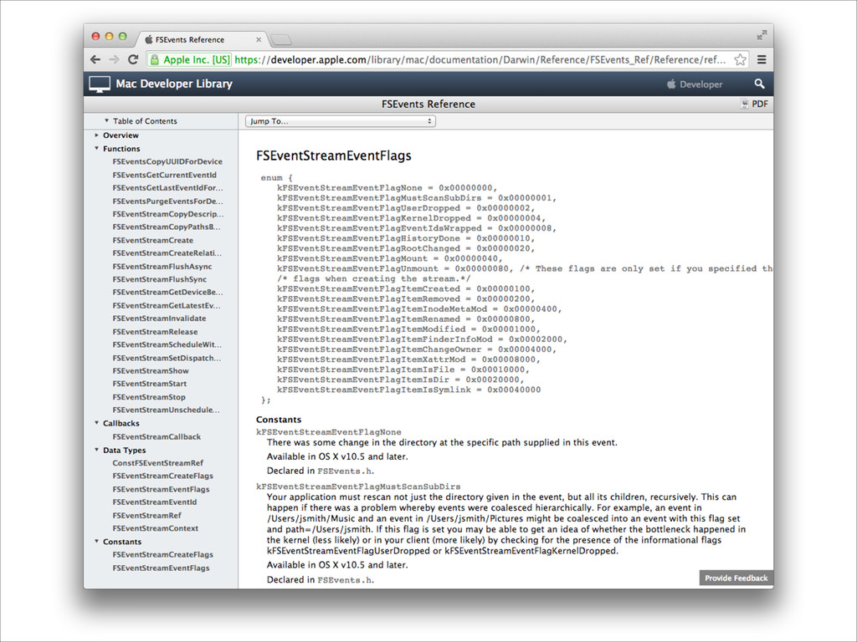The height and width of the screenshot is (642, 857).
Task: Open ConstFSEventStreamRef data type
Action: click(158, 463)
